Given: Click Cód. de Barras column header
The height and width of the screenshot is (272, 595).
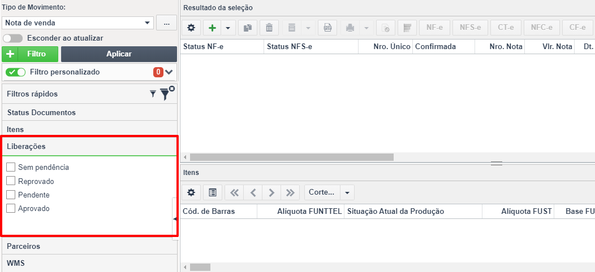Looking at the screenshot, I should [219, 212].
